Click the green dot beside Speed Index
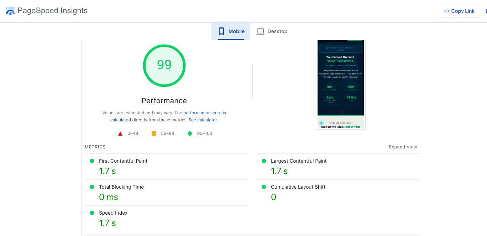The image size is (487, 236). [x=92, y=213]
